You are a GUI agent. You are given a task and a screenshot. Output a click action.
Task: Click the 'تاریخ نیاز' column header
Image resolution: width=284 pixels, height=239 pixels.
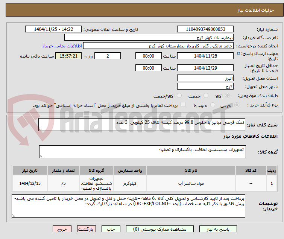pyautogui.click(x=30, y=171)
